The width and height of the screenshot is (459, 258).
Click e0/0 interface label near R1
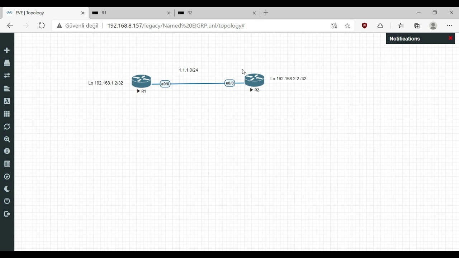tap(165, 84)
